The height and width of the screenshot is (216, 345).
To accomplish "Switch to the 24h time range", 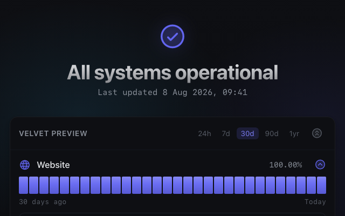I will pos(204,133).
